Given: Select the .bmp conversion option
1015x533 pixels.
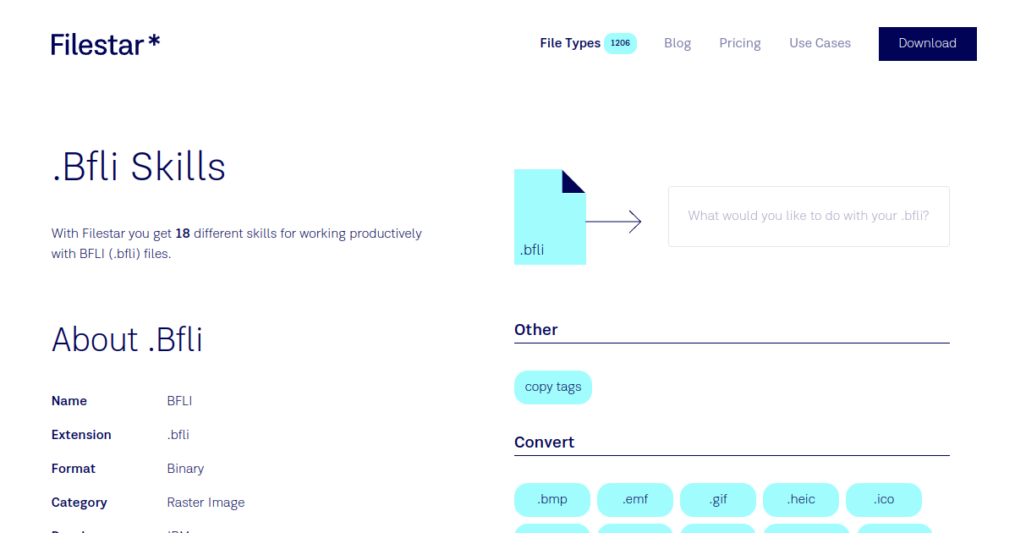Looking at the screenshot, I should click(551, 500).
